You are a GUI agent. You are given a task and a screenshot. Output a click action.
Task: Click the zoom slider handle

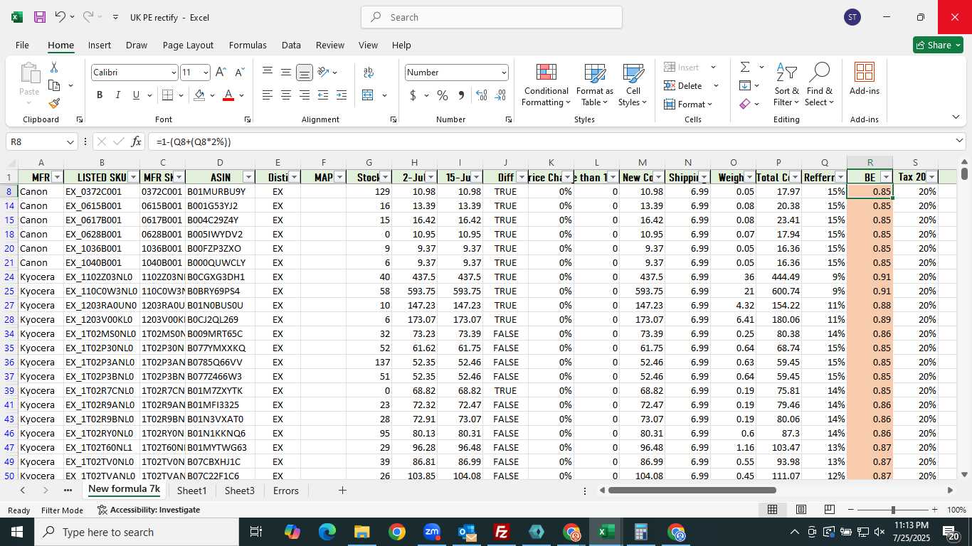[x=892, y=510]
